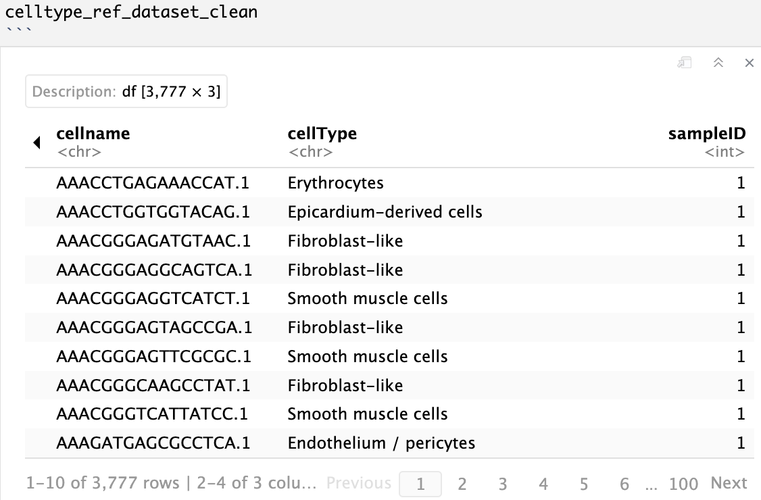This screenshot has width=761, height=500.
Task: Click the left arrow to show previous columns
Action: (36, 142)
